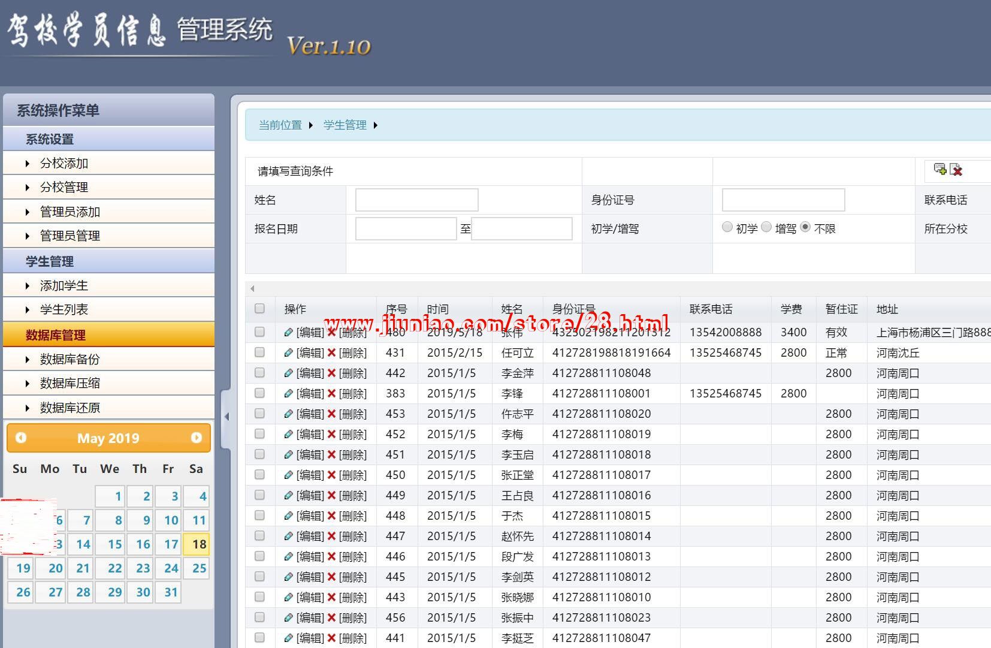Click the red X delete icon for record 383
The height and width of the screenshot is (648, 991).
(331, 394)
